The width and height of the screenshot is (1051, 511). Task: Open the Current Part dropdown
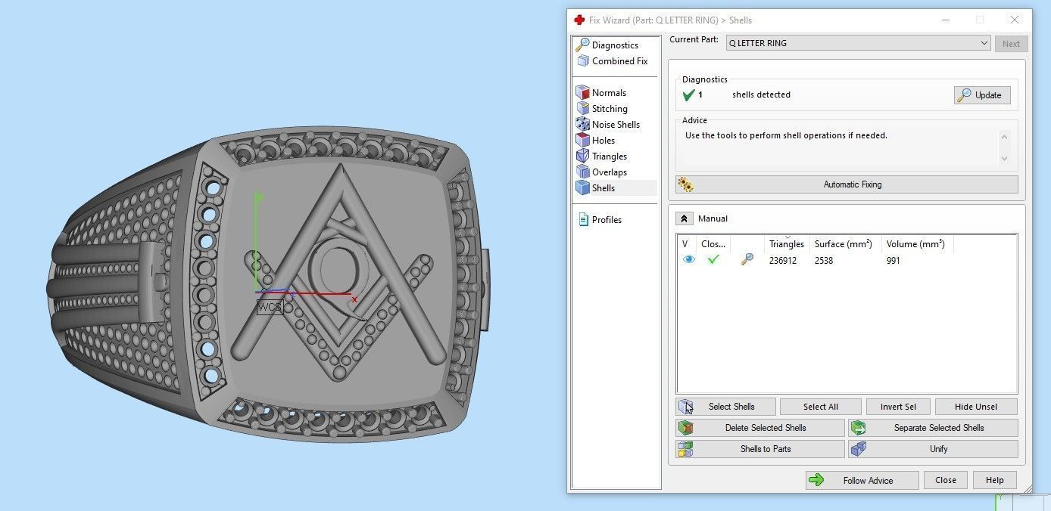coord(858,43)
